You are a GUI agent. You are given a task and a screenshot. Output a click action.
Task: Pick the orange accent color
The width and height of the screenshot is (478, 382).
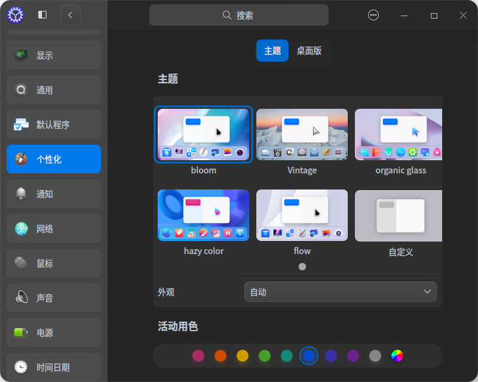click(220, 356)
